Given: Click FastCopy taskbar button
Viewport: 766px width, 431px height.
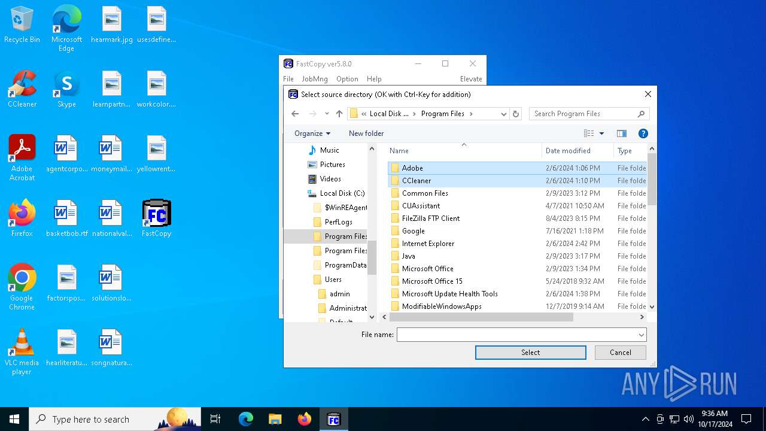Looking at the screenshot, I should (333, 419).
